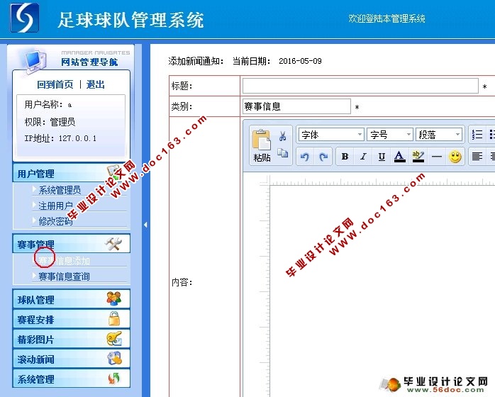The image size is (495, 397).
Task: Expand the 用户管理 menu section
Action: click(x=72, y=173)
